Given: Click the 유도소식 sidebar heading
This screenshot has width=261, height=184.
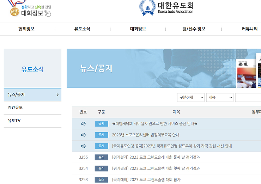Looking at the screenshot, I should click(x=32, y=69).
